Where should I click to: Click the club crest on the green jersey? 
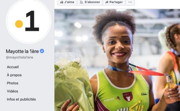pos(127,96)
